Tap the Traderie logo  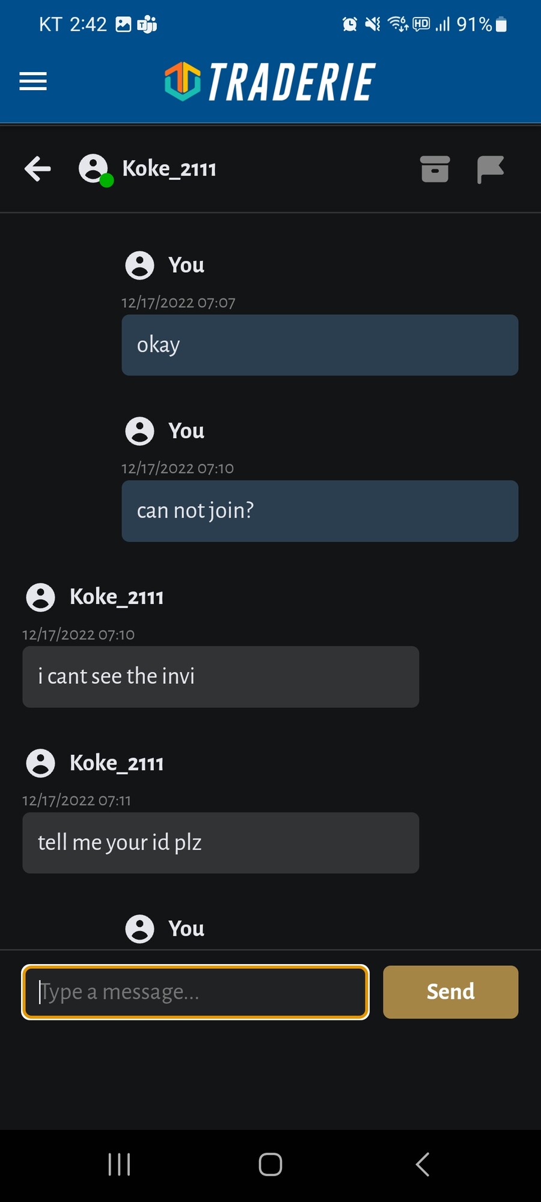(x=270, y=81)
